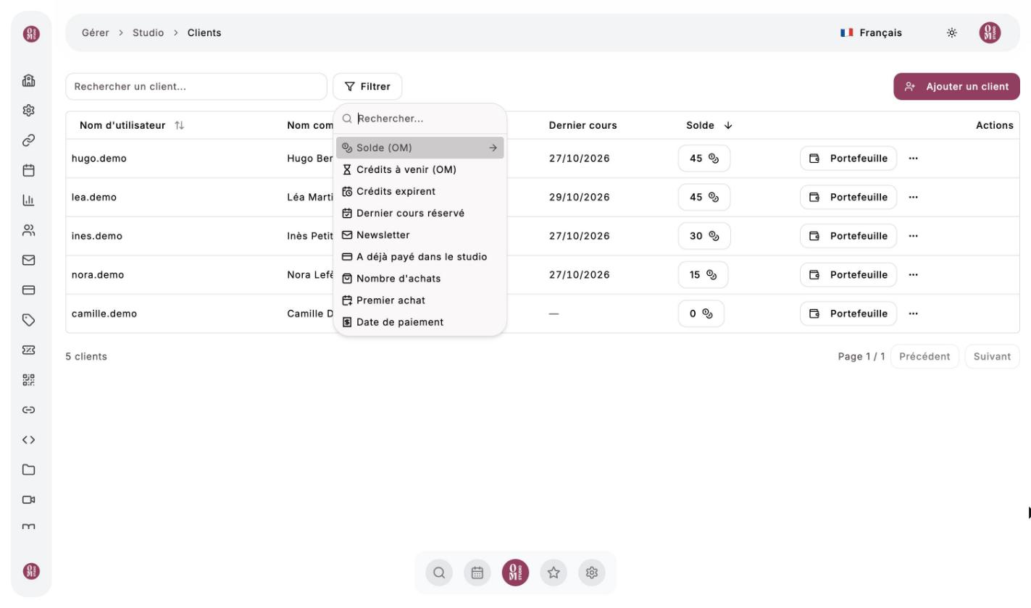Screen dimensions: 1031x608
Task: Click the Ajouter un client button
Action: 956,86
